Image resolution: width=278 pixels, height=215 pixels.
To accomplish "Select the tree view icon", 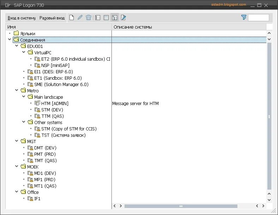I will (x=115, y=18).
